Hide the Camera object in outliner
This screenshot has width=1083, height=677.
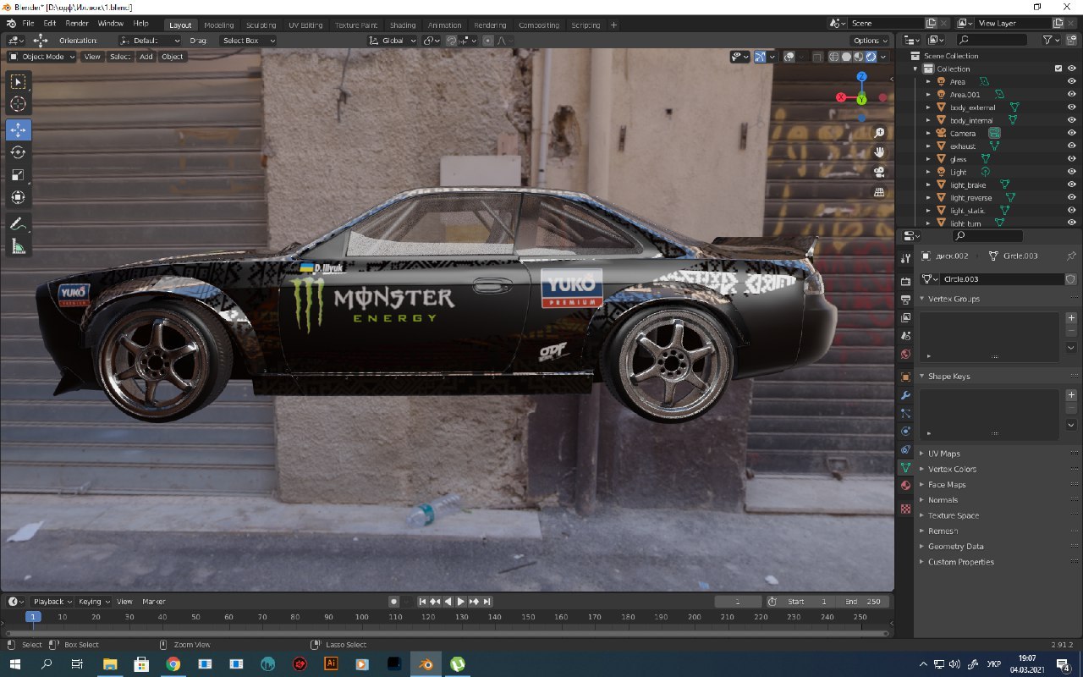point(1071,133)
